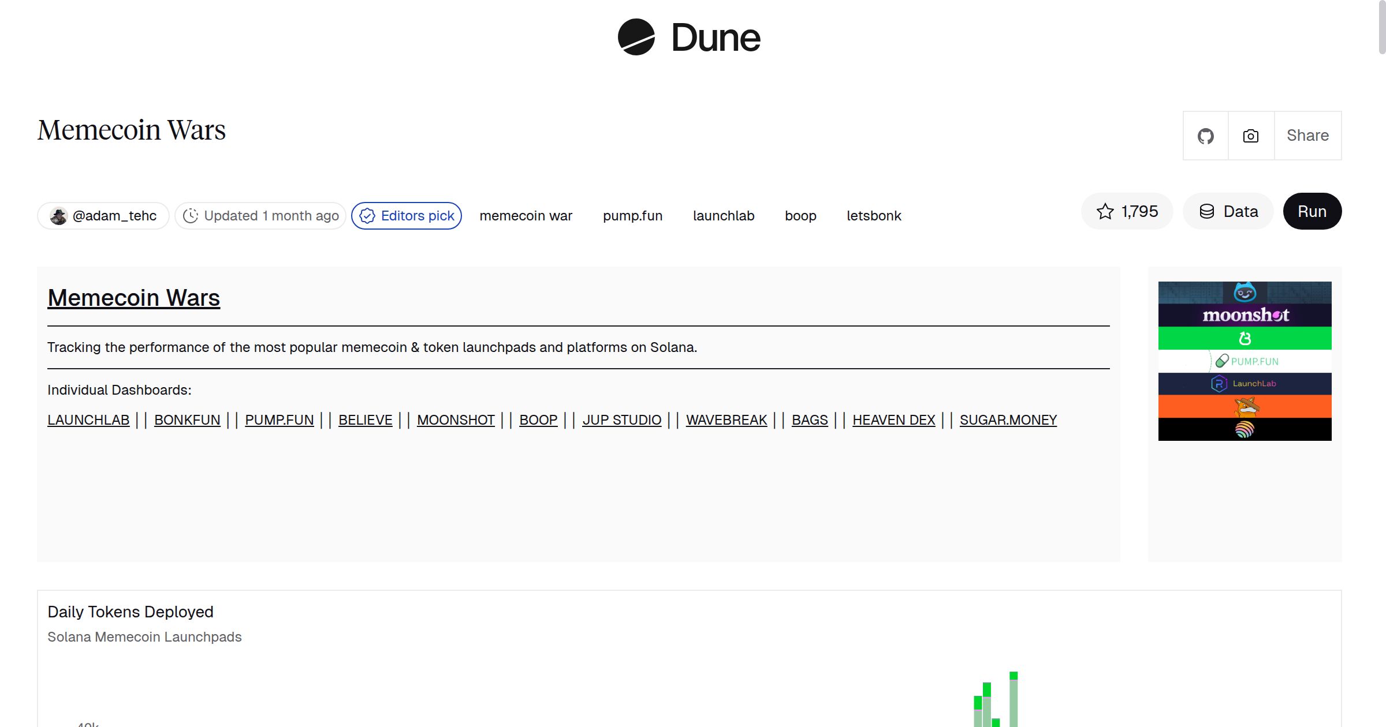Open the GitHub icon next to Share

click(1206, 135)
